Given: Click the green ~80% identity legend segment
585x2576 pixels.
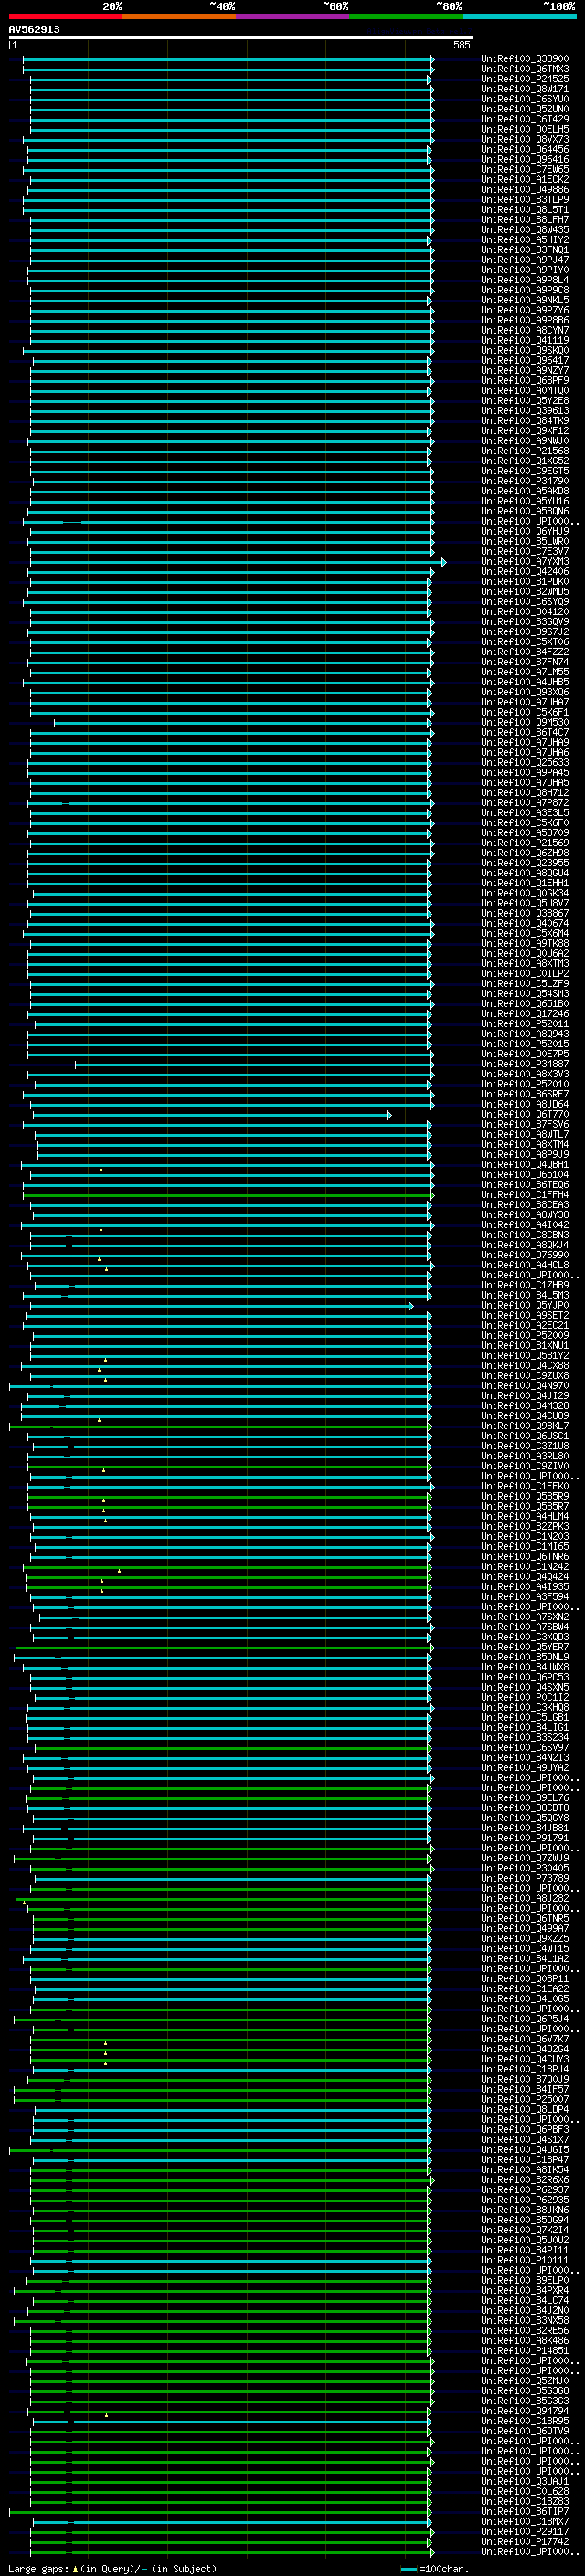Looking at the screenshot, I should (406, 17).
